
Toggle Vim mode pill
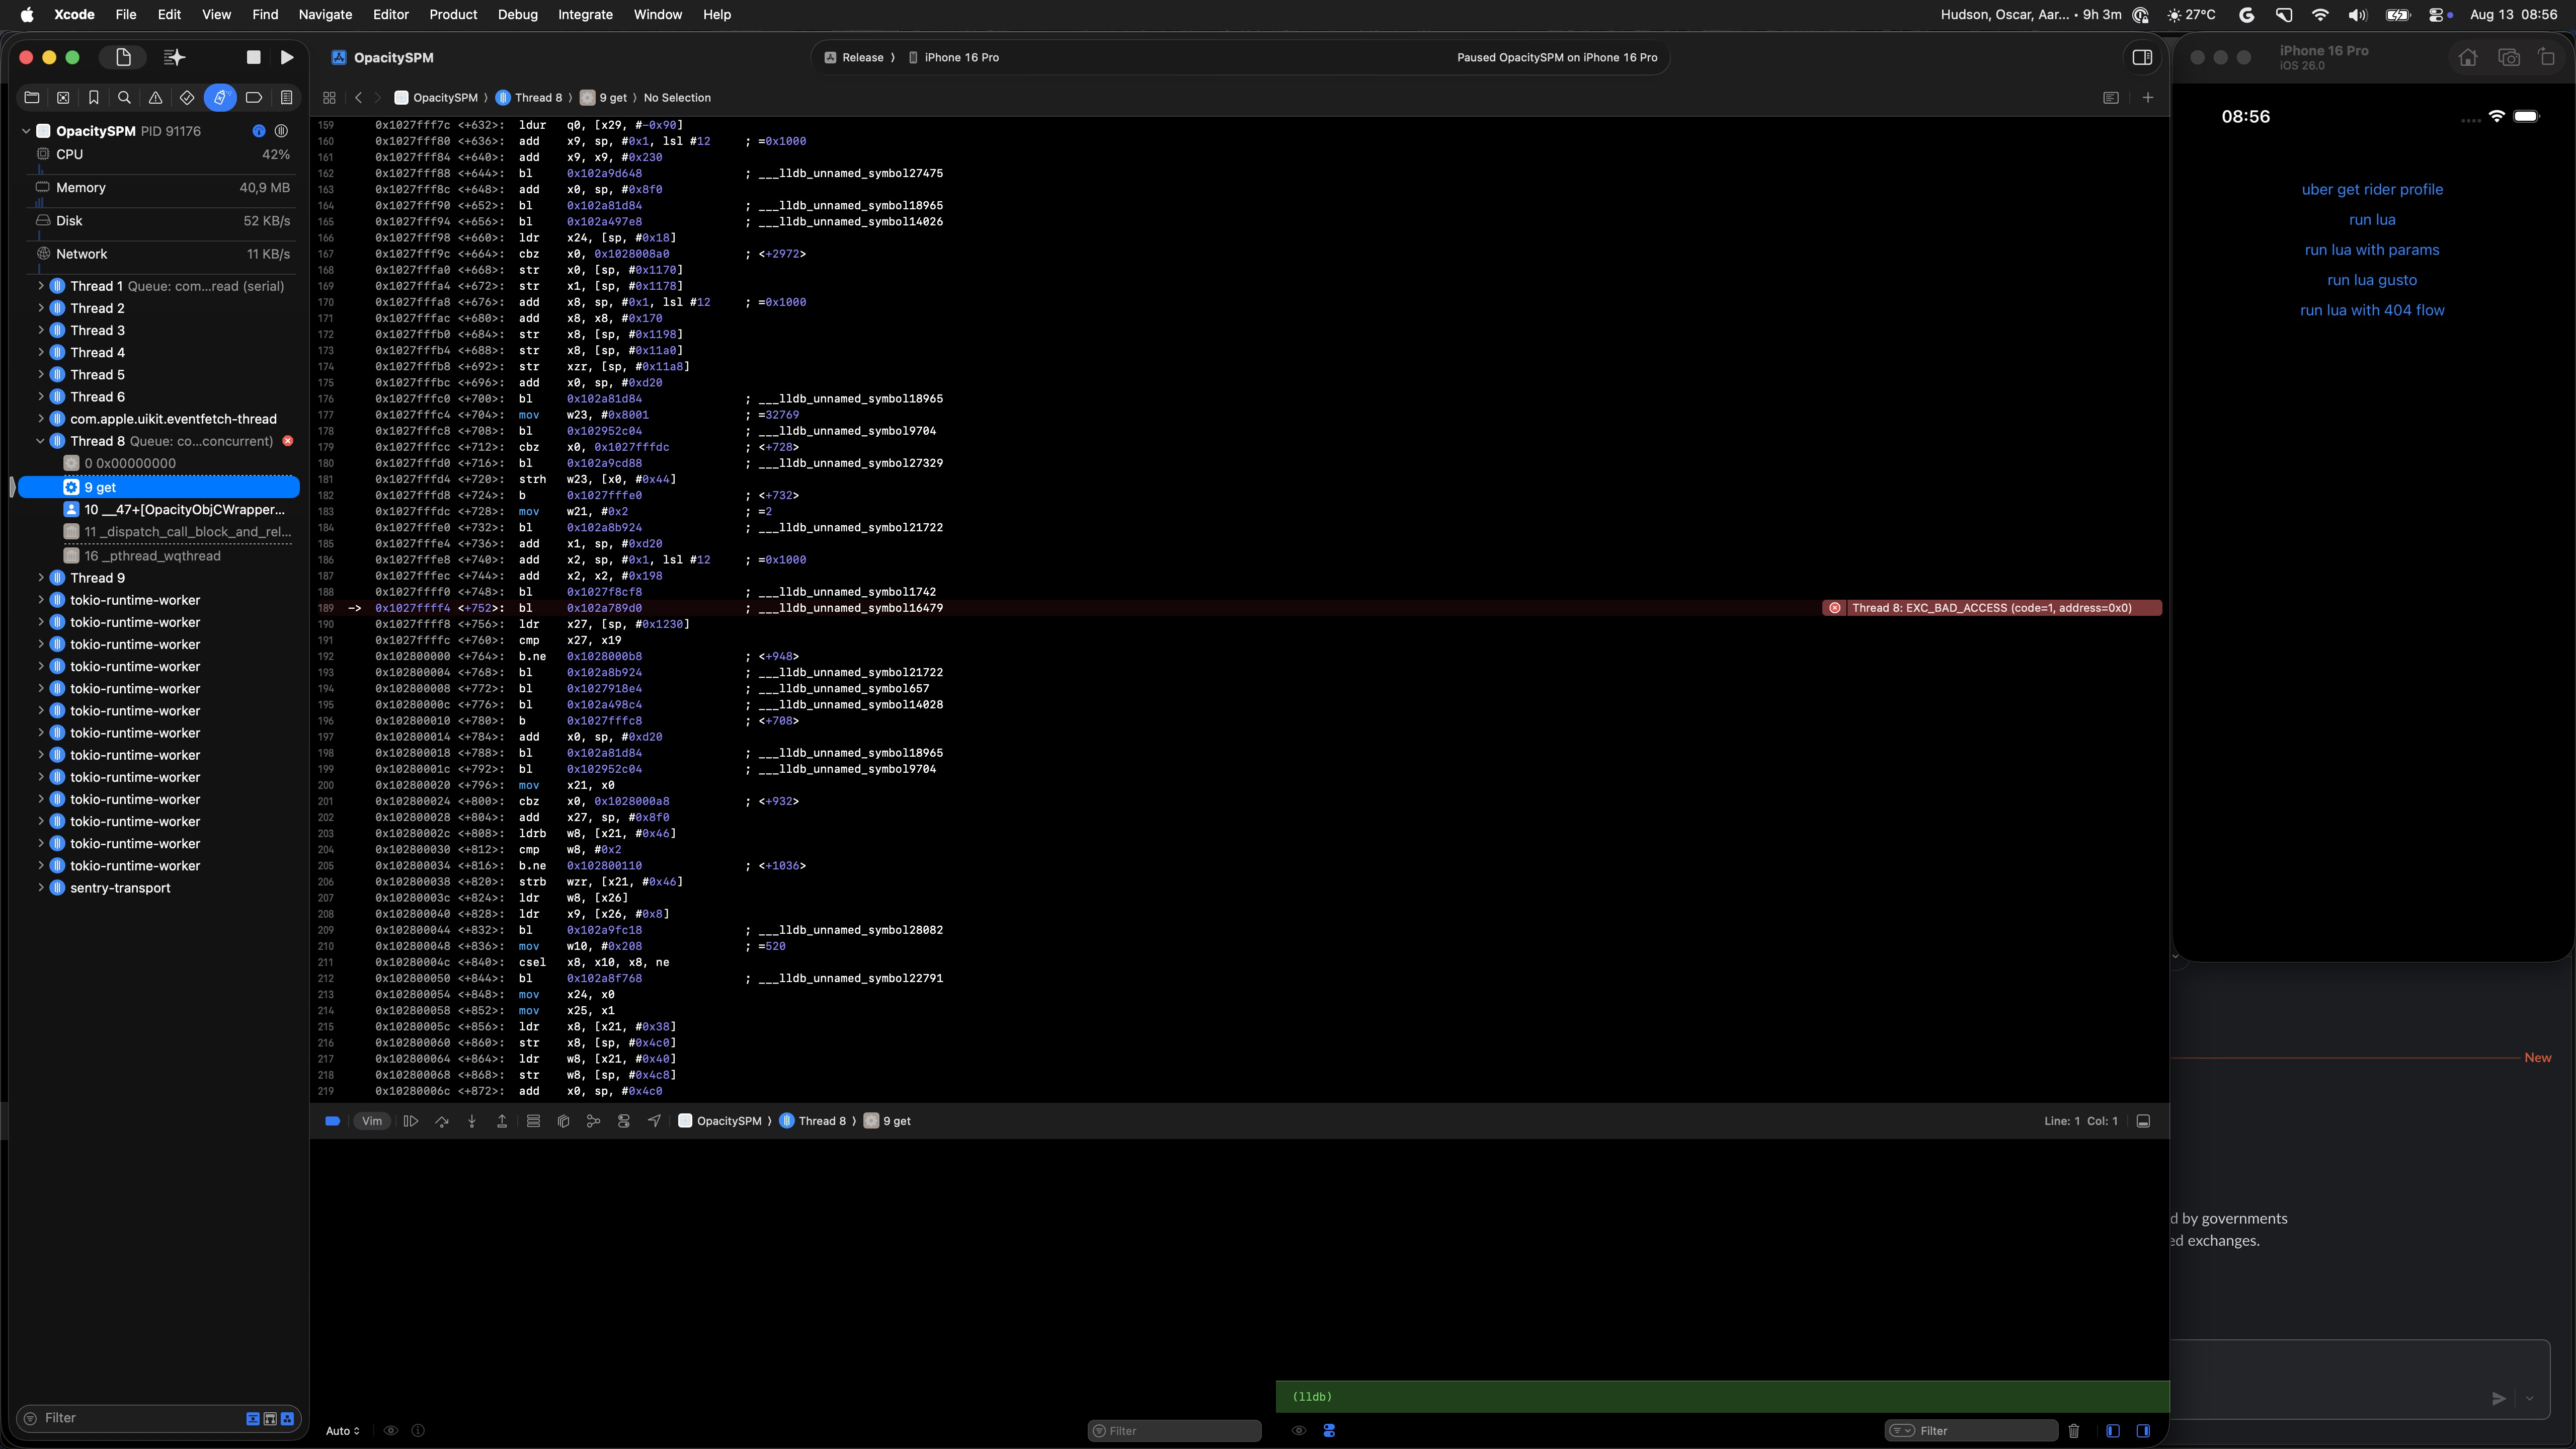pyautogui.click(x=372, y=1121)
